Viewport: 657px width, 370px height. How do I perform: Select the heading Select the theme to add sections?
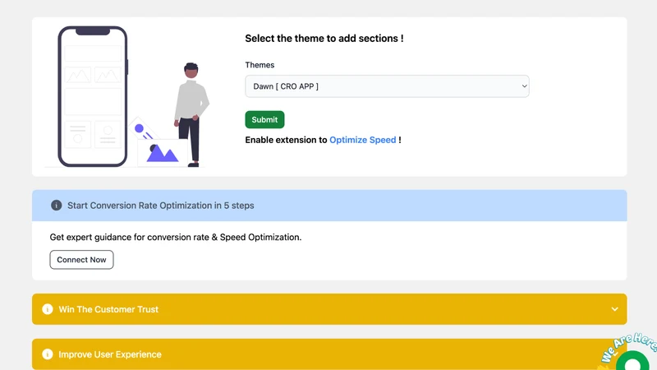tap(324, 39)
